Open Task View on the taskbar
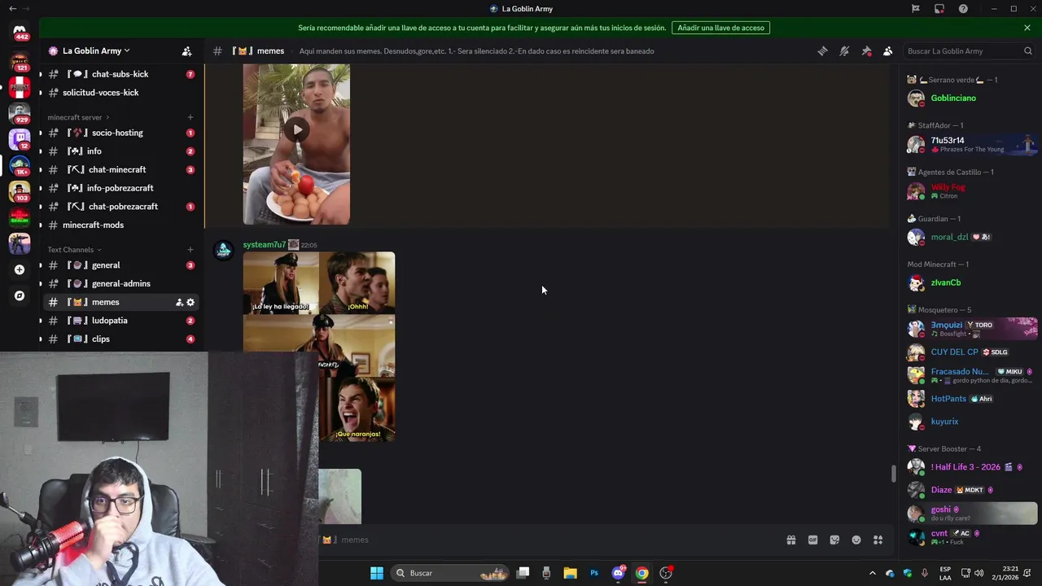Viewport: 1042px width, 586px height. click(x=523, y=573)
